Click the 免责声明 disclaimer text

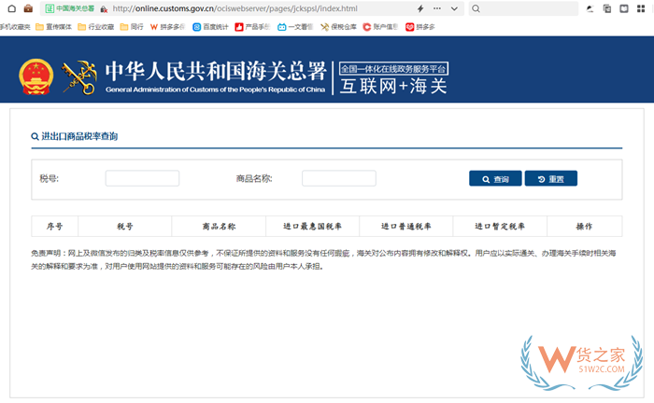pyautogui.click(x=323, y=259)
